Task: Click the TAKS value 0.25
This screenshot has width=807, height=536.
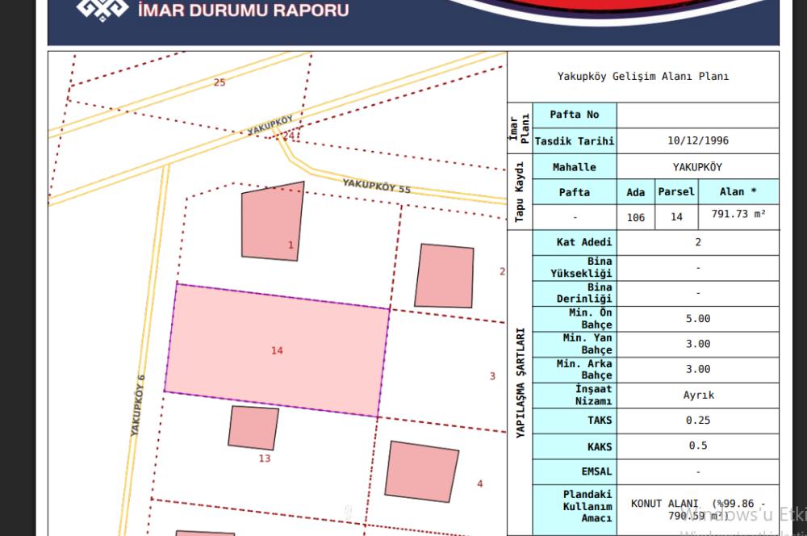Action: [x=698, y=421]
